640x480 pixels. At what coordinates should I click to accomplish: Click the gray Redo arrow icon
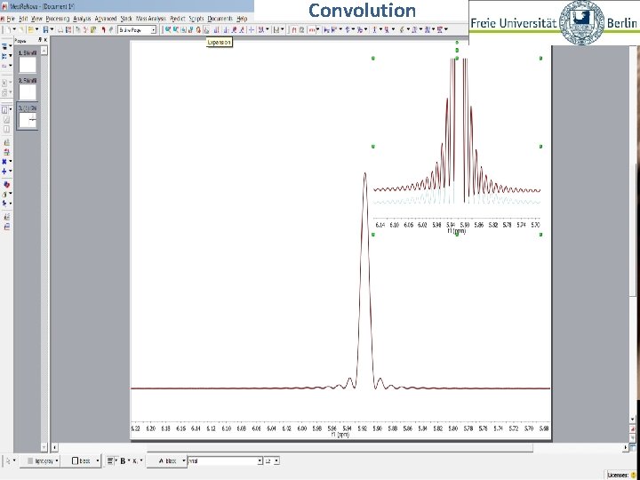(110, 29)
